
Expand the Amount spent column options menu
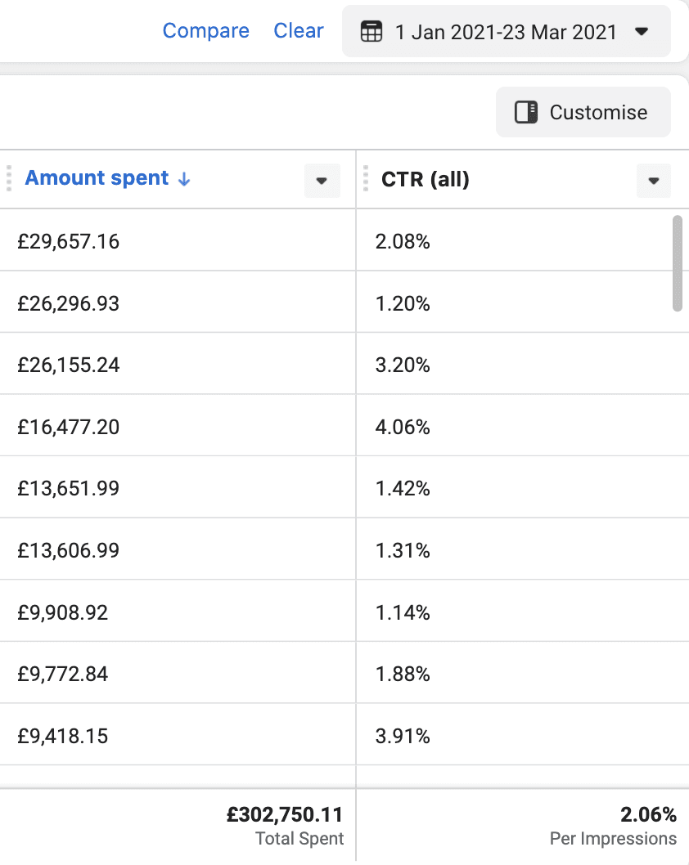[322, 181]
